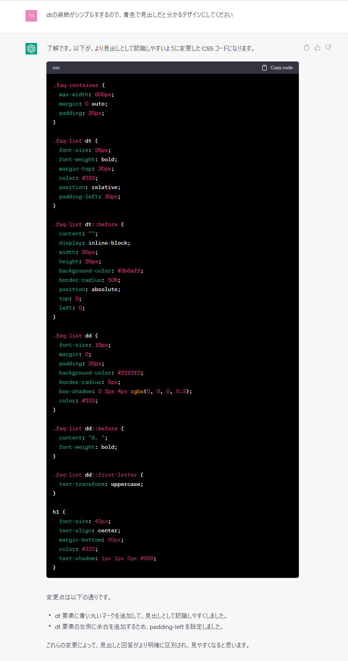Viewport: 348px width, 661px height.
Task: Click text-shadow #999 declaration
Action: (107, 558)
